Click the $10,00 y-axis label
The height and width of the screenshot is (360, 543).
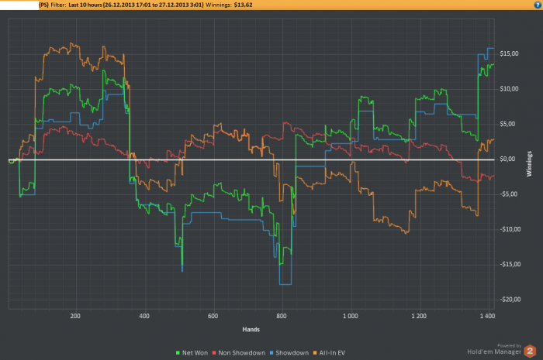509,89
